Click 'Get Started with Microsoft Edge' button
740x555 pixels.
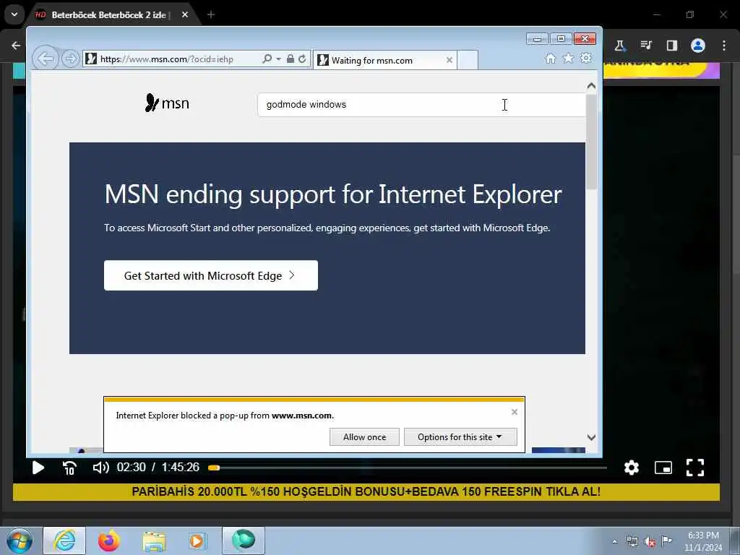[211, 275]
